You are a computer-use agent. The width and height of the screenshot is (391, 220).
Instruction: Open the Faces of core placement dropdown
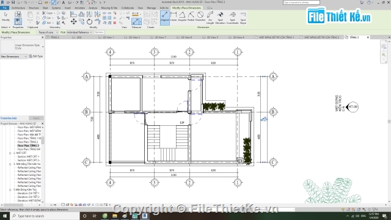click(48, 32)
